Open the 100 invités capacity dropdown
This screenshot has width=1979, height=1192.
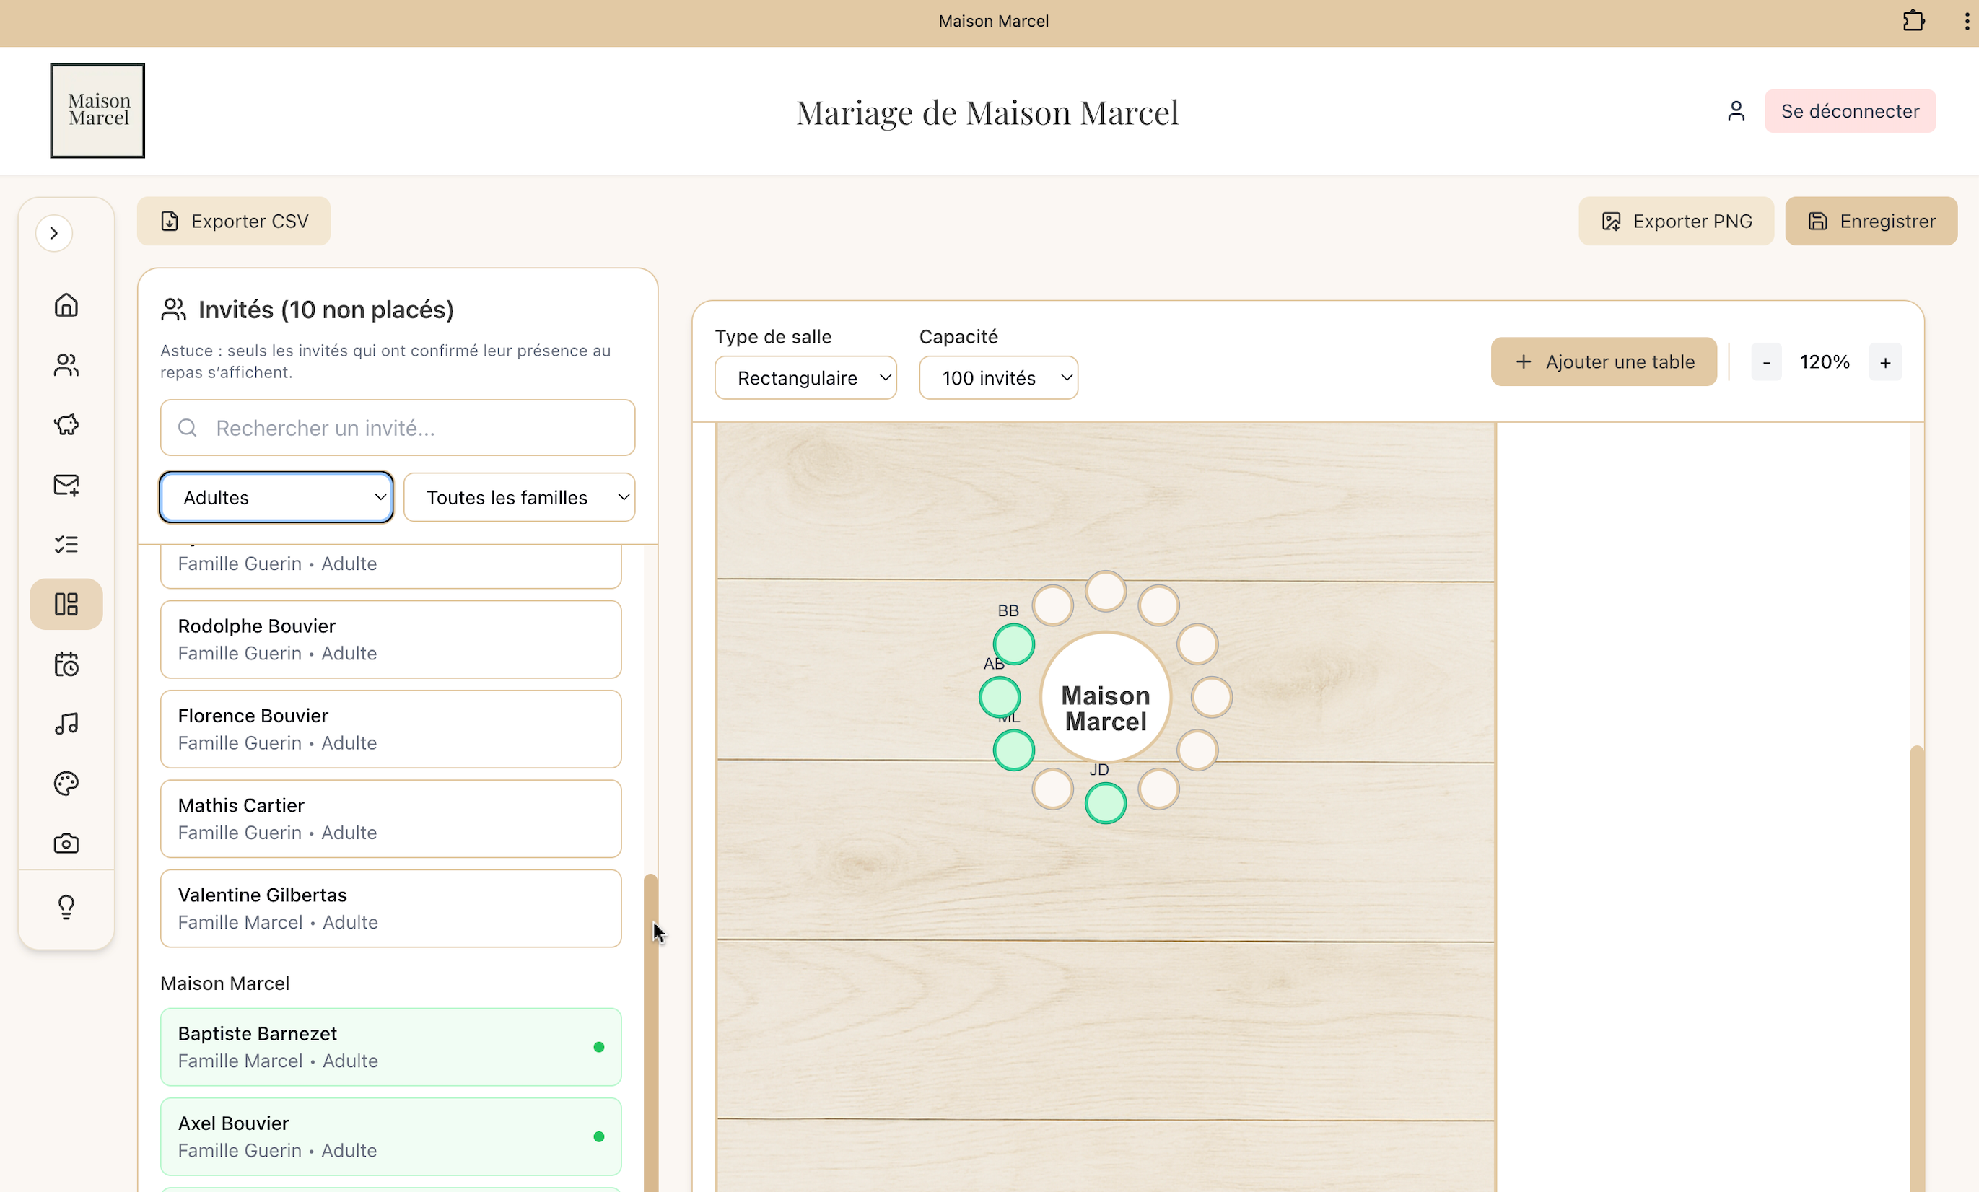[x=997, y=378]
